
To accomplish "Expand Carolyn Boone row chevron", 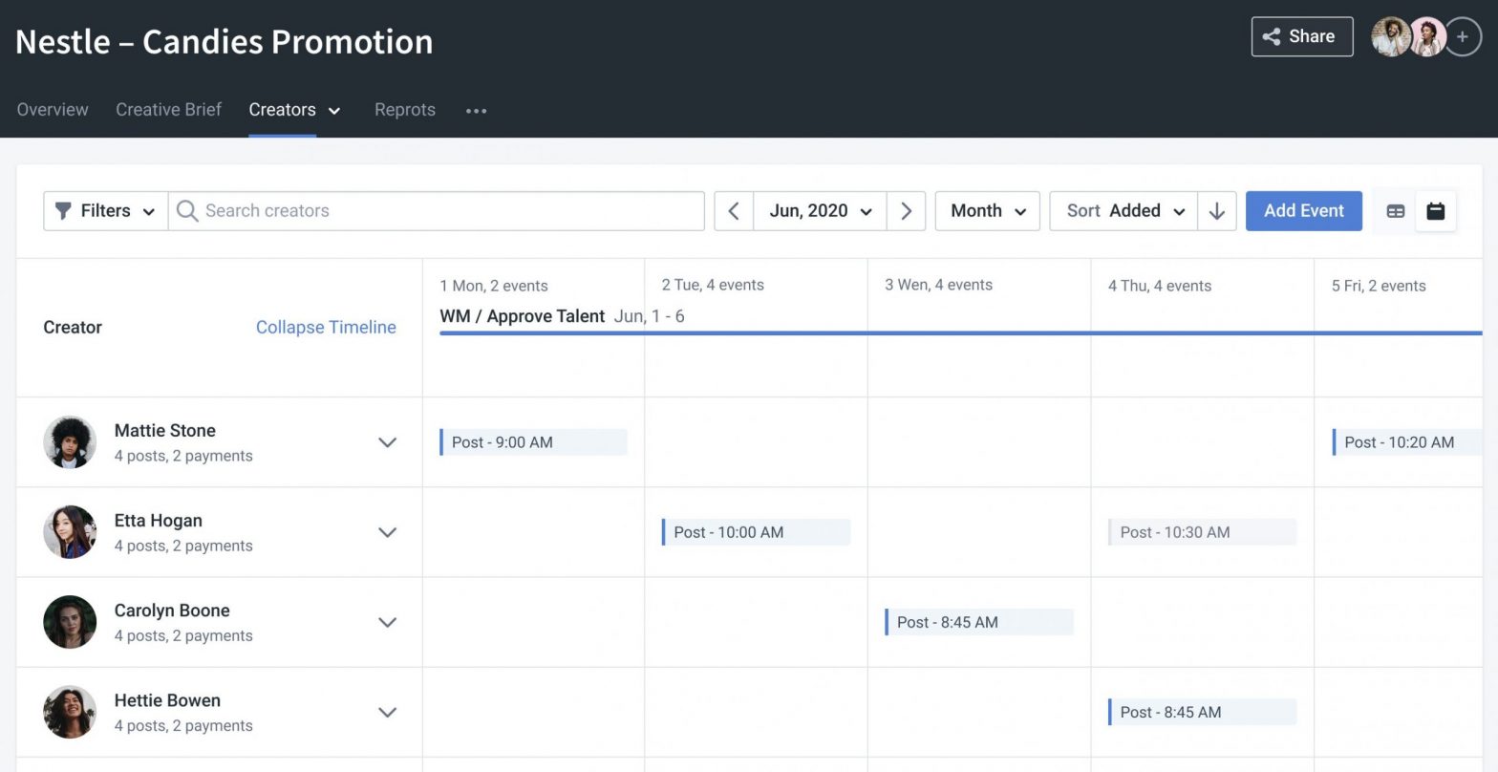I will click(387, 622).
